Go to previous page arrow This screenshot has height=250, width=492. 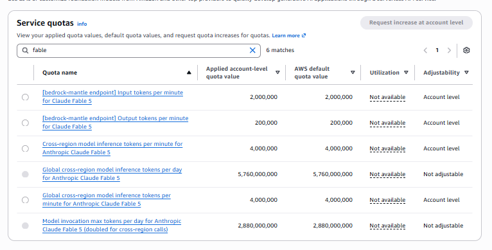pos(425,50)
